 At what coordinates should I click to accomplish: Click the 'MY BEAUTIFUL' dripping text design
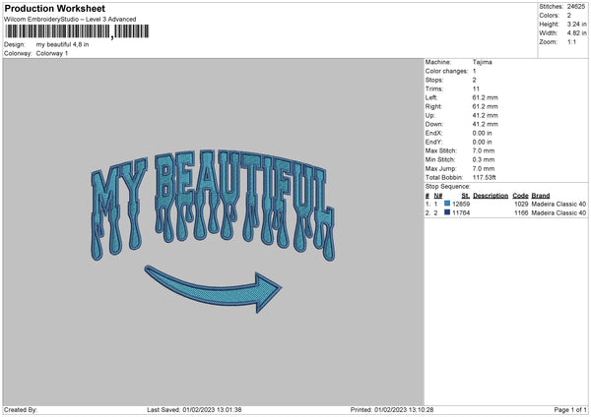coord(213,204)
